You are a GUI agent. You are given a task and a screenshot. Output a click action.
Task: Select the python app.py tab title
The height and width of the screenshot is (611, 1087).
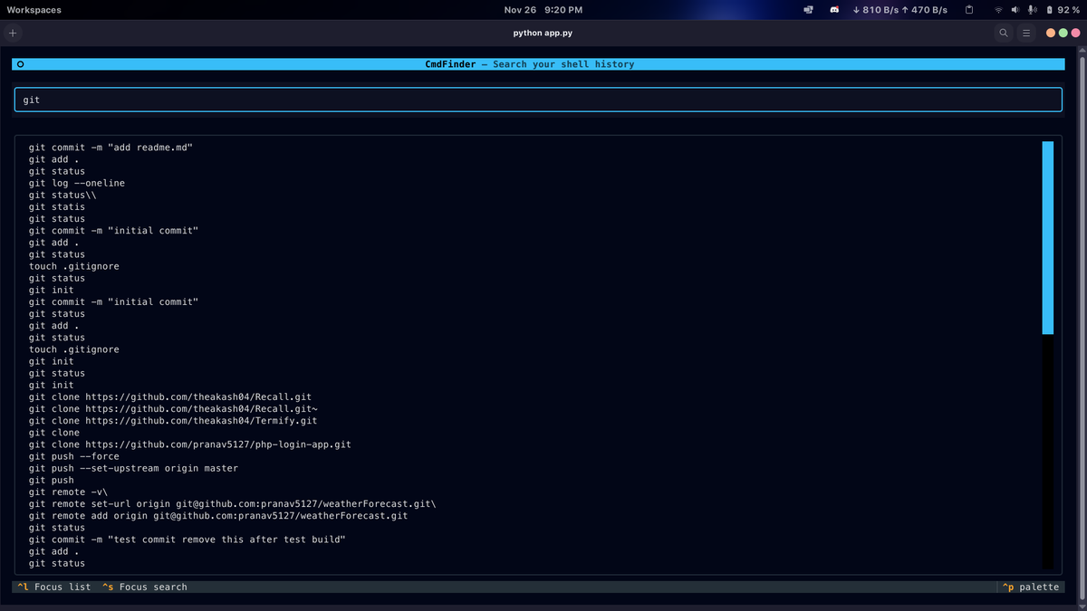pos(543,33)
